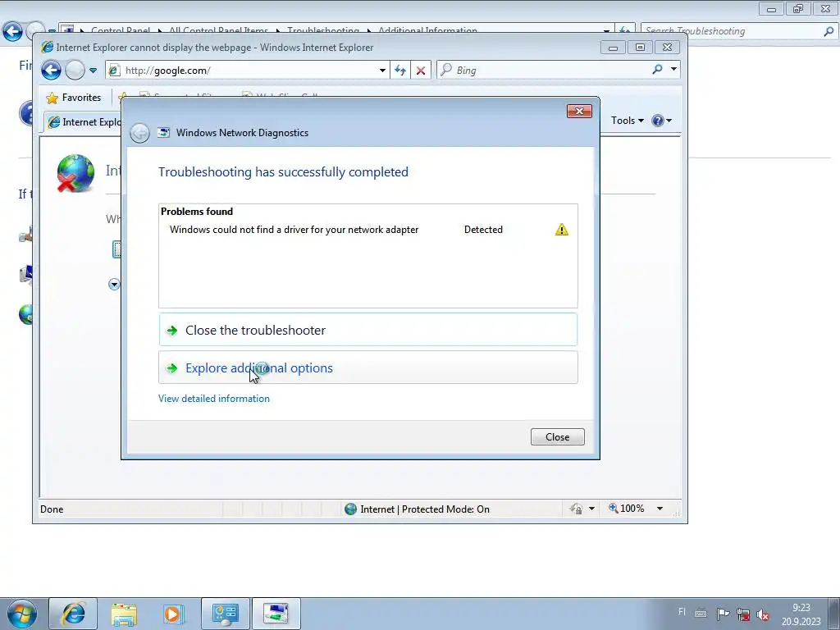Open Windows Explorer from taskbar

(124, 614)
